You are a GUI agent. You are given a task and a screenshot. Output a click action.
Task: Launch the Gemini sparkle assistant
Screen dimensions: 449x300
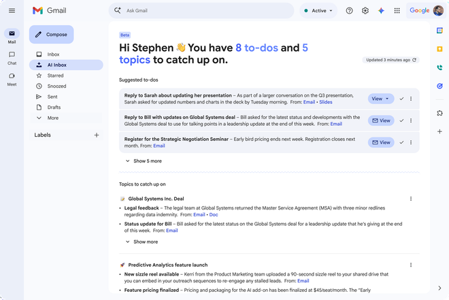[381, 11]
